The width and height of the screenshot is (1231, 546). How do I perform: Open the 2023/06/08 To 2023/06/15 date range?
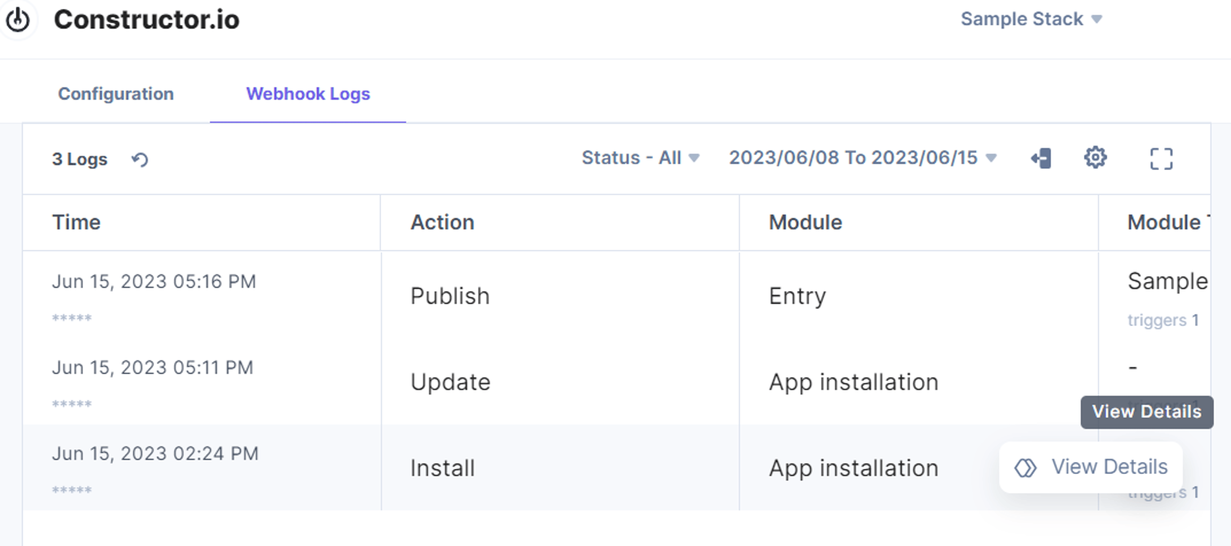click(863, 158)
